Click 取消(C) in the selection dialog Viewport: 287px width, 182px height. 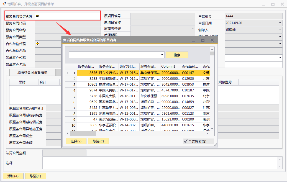click(98, 141)
